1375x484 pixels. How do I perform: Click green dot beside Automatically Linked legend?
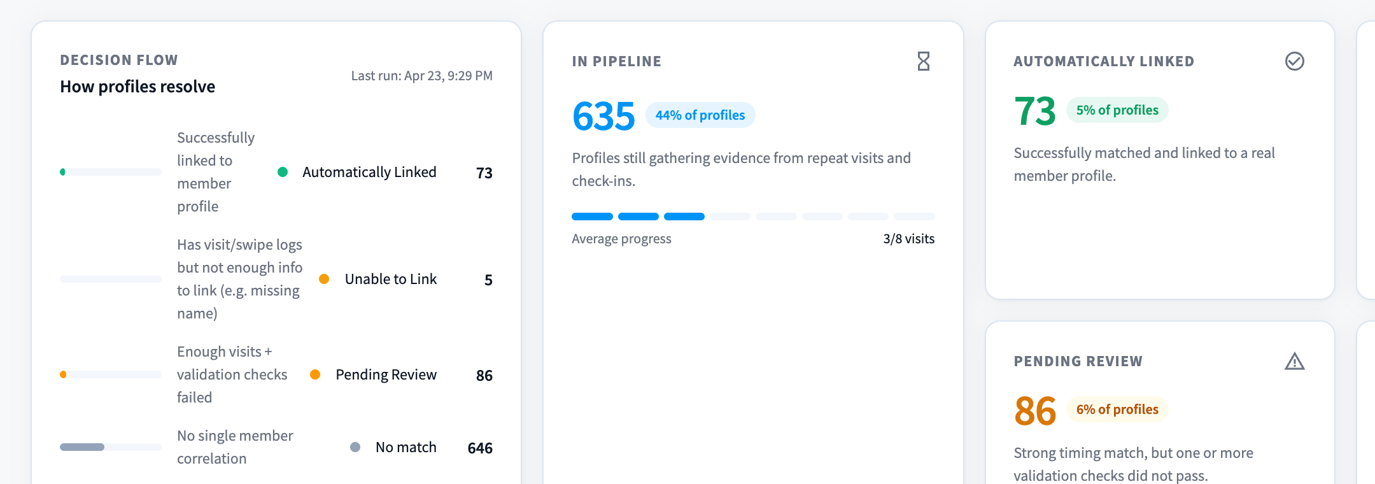(283, 172)
